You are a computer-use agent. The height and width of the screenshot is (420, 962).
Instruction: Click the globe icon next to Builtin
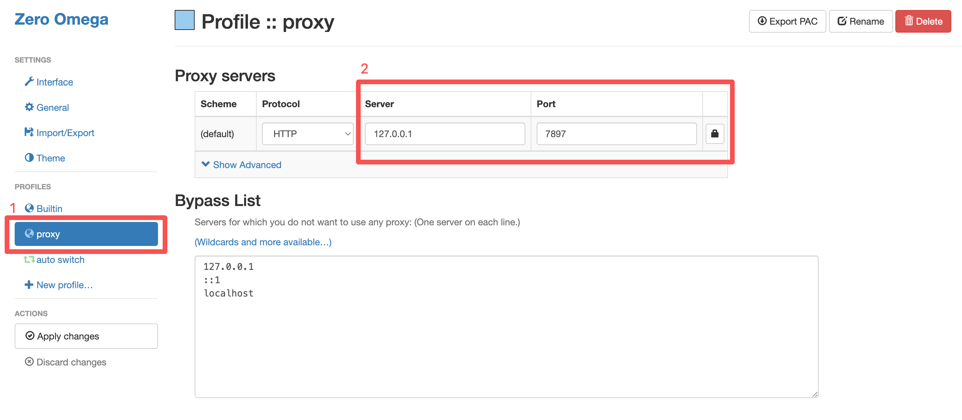coord(29,208)
